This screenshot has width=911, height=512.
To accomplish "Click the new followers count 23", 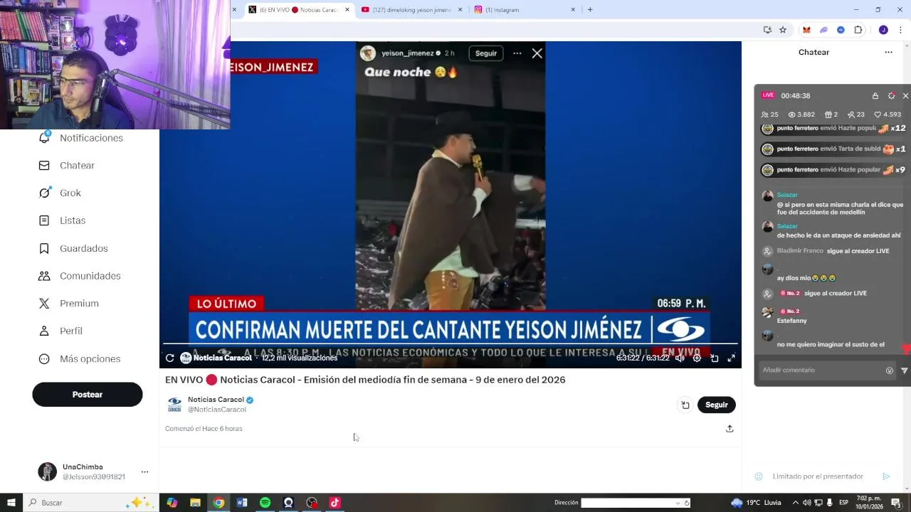I will point(856,114).
